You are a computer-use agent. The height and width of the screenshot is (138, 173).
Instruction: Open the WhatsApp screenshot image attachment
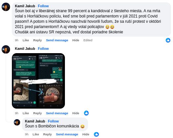(x=39, y=81)
